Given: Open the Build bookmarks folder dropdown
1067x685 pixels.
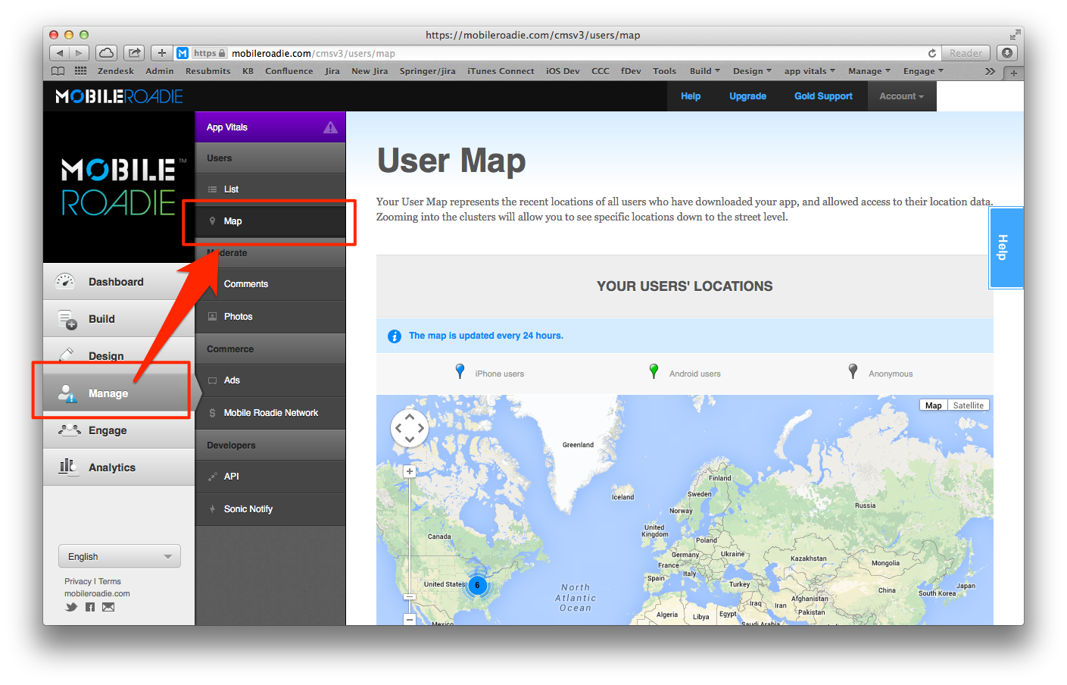Looking at the screenshot, I should click(x=704, y=71).
